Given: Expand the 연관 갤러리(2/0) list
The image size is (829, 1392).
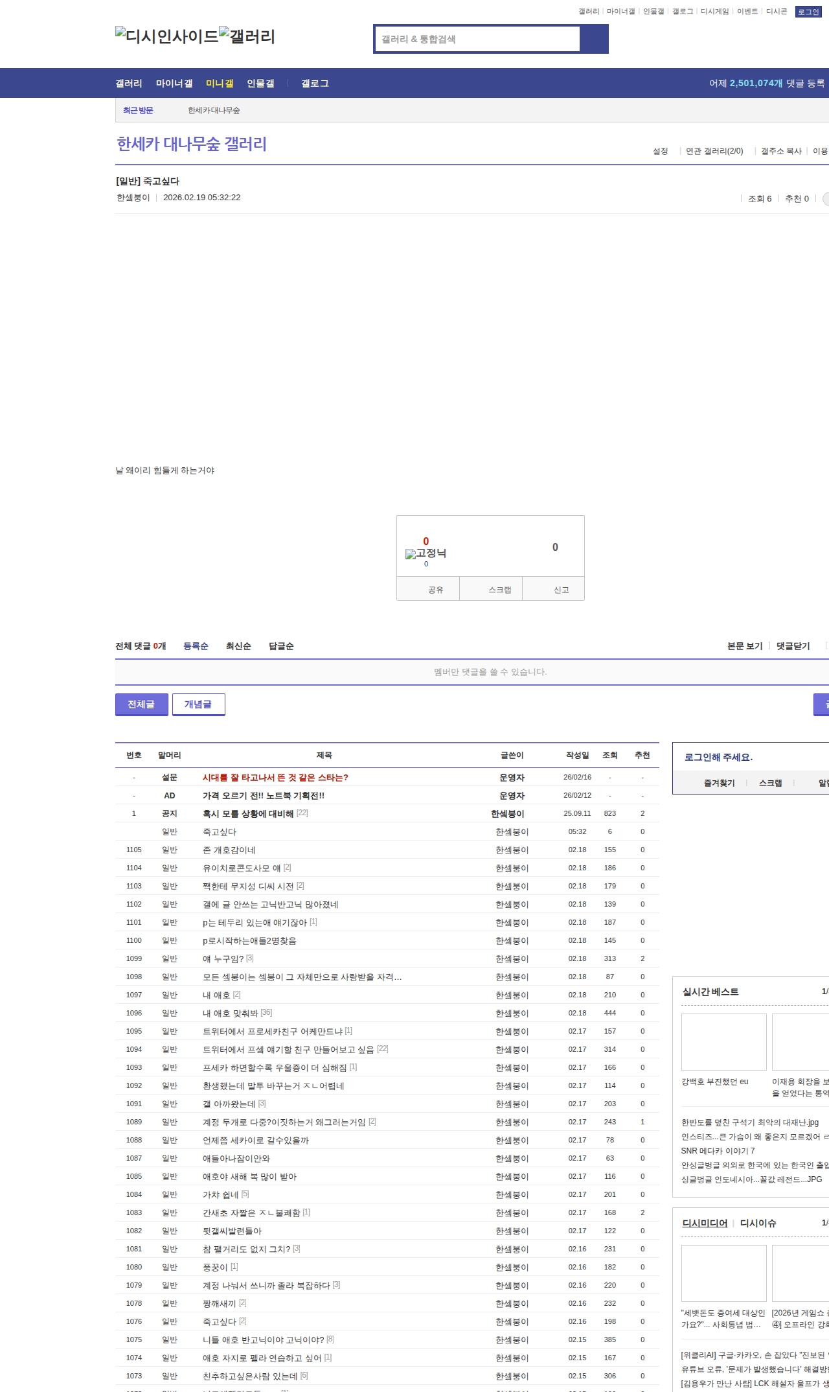Looking at the screenshot, I should 714,151.
